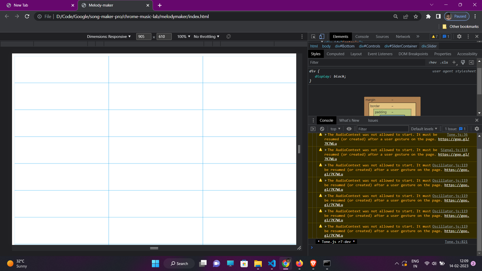Switch to the Network tab
This screenshot has width=482, height=271.
pyautogui.click(x=403, y=37)
